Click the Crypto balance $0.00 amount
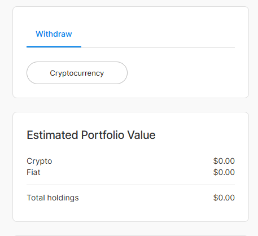 [224, 161]
